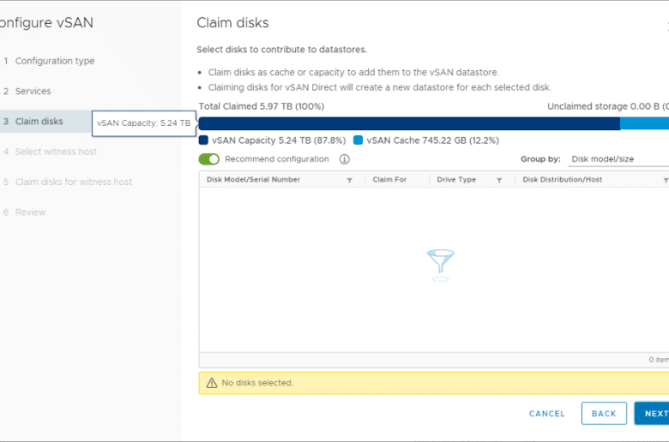Click the CANCEL button
This screenshot has height=442, width=669.
coord(546,414)
